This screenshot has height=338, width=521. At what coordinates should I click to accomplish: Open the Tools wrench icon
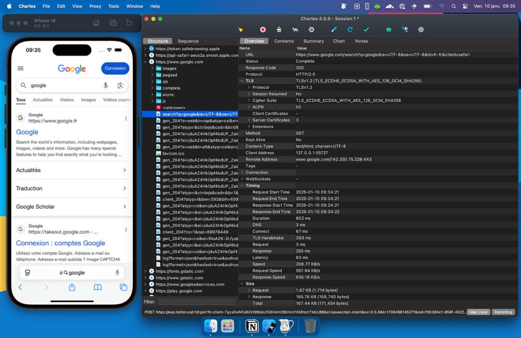[x=405, y=30]
